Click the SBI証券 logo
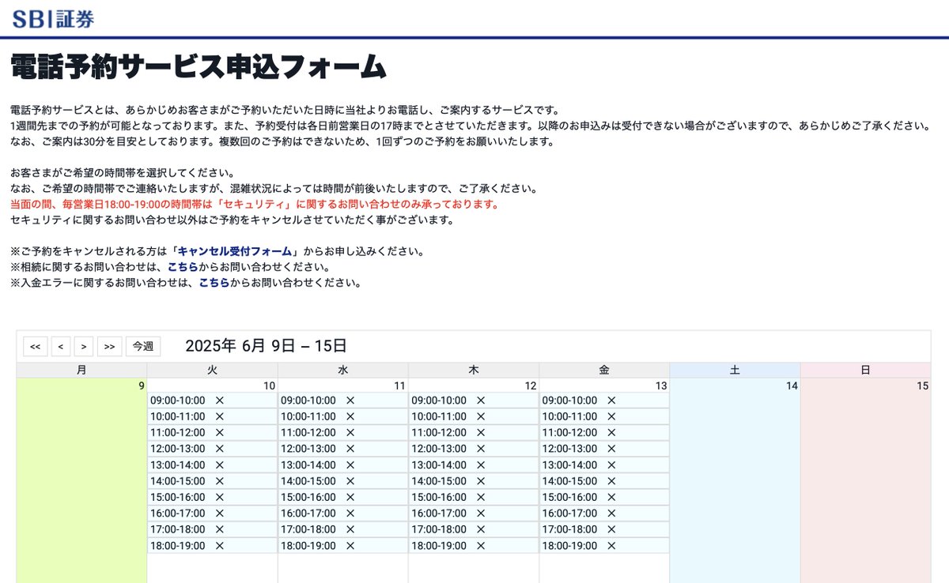This screenshot has width=949, height=583. (x=53, y=18)
